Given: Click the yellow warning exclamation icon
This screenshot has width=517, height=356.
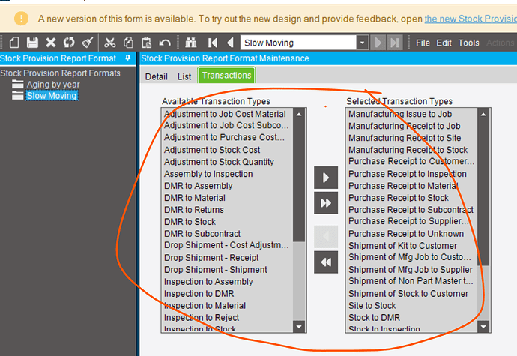Looking at the screenshot, I should pyautogui.click(x=21, y=19).
